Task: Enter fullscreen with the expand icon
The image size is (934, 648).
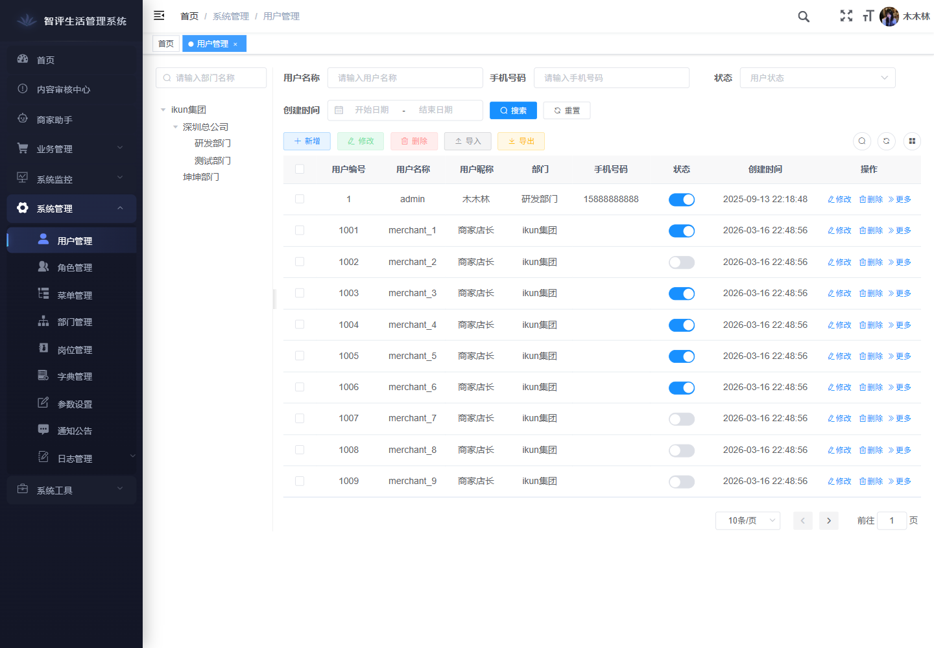Action: click(846, 16)
